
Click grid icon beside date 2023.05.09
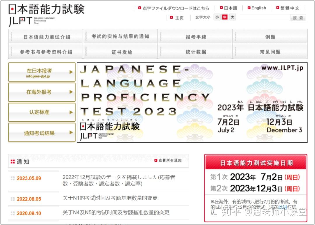click(13, 178)
